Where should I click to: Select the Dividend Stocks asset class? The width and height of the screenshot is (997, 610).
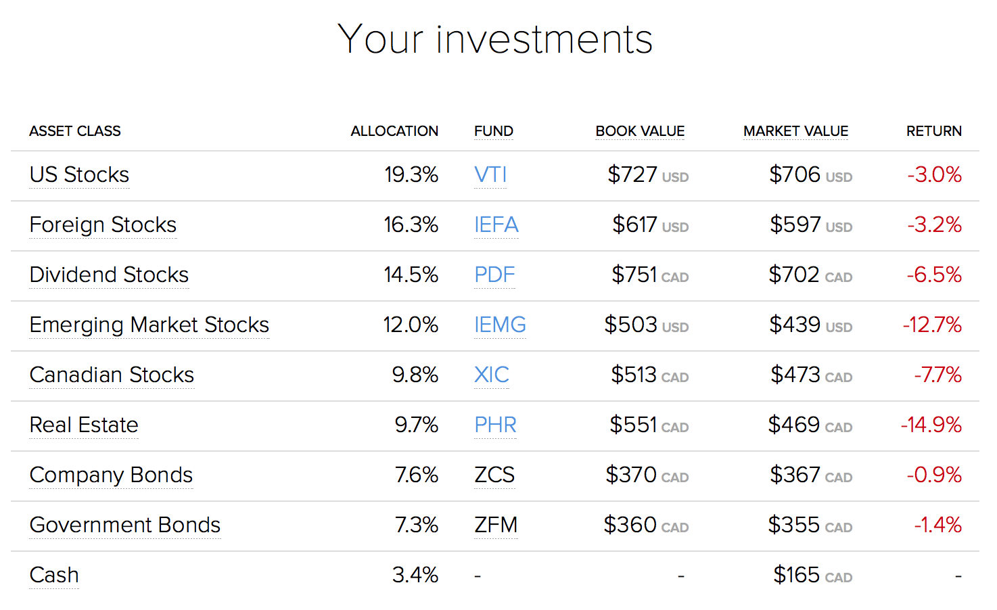point(109,275)
